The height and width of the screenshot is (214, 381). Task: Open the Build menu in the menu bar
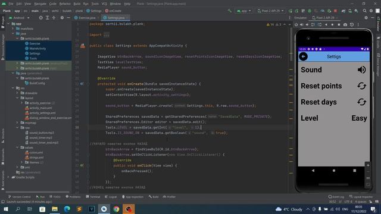[x=77, y=4]
